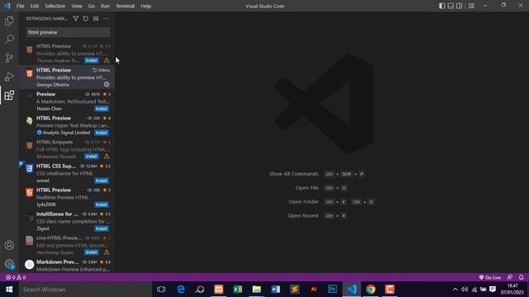Click the VS Code logo in title bar
Viewport: 529px width, 297px height.
[x=7, y=6]
